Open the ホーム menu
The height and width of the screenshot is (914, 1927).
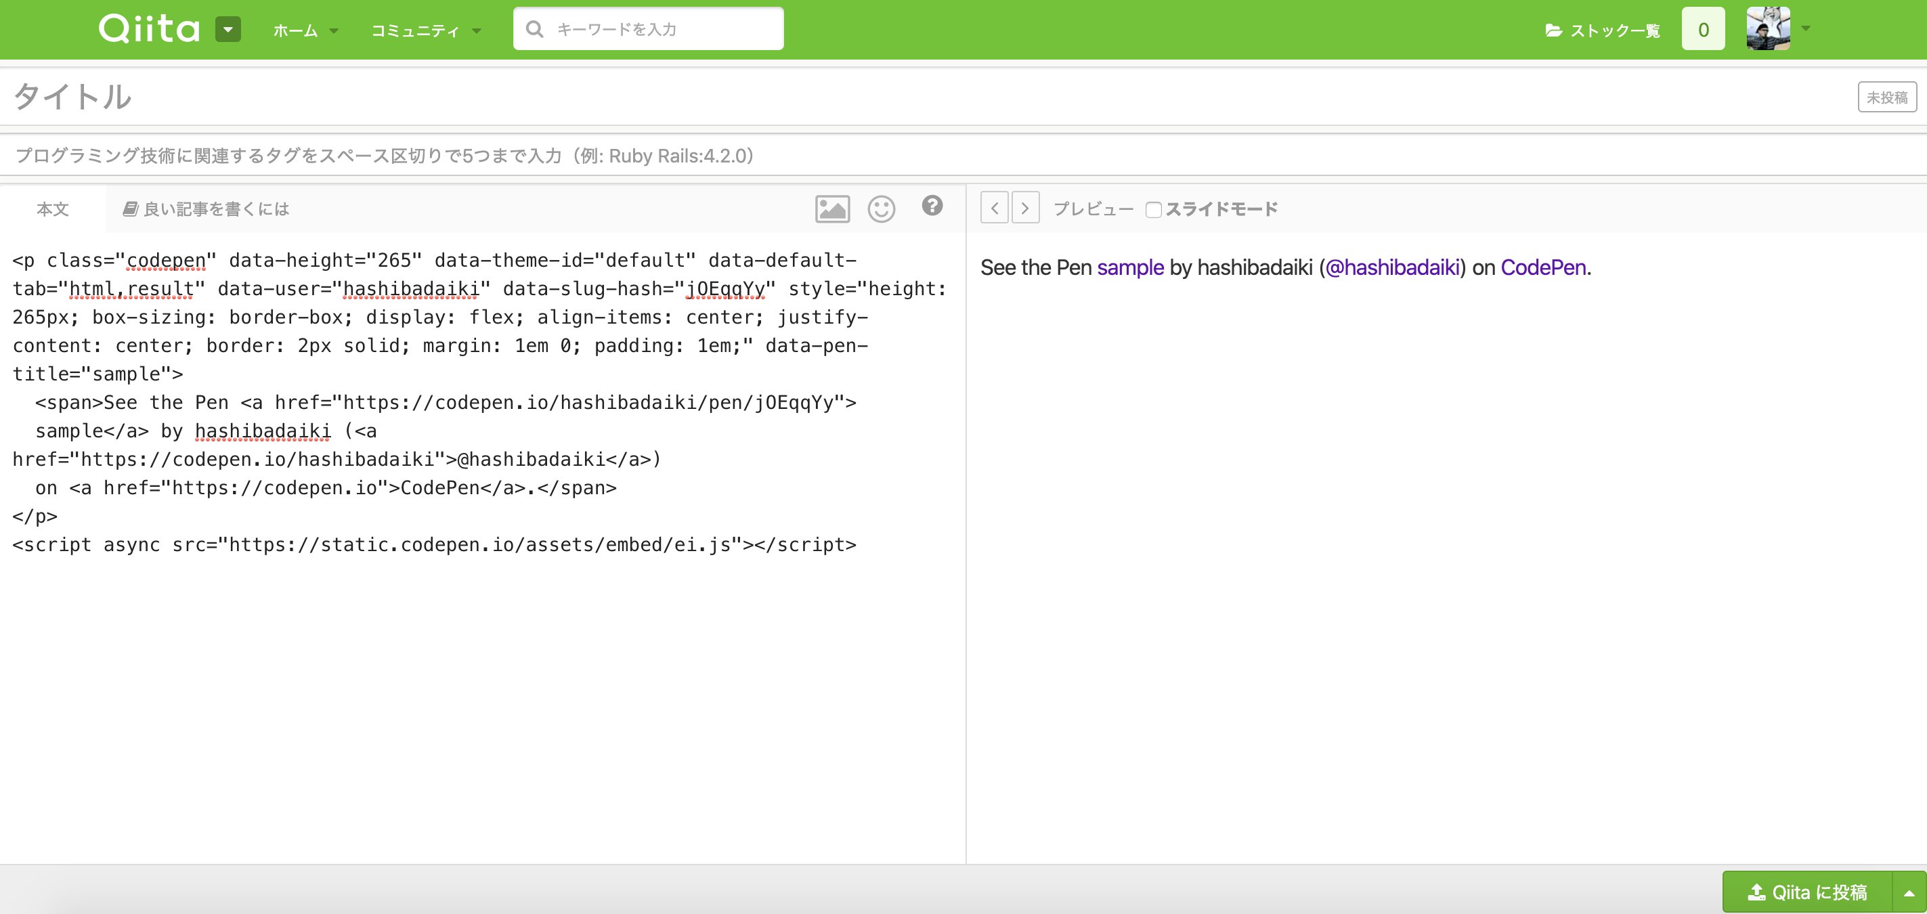(305, 30)
